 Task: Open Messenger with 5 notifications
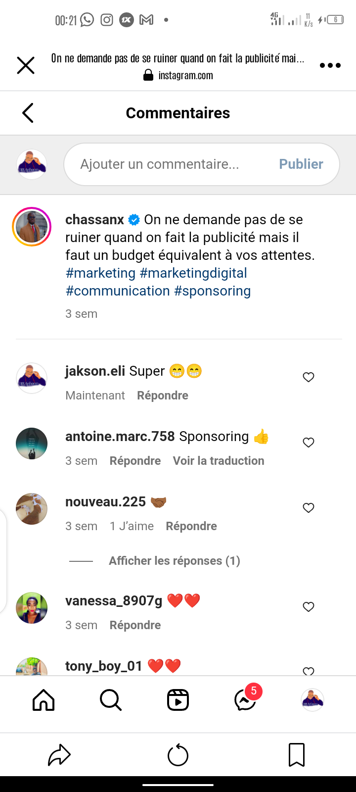click(246, 700)
